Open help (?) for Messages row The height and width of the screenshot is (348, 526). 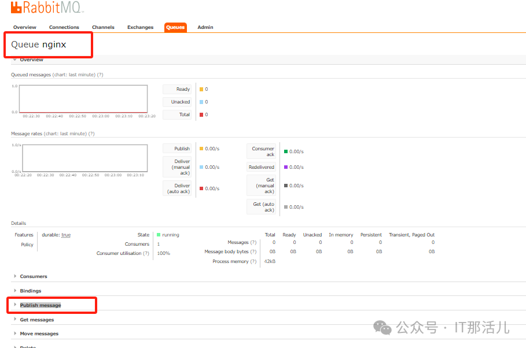pyautogui.click(x=253, y=242)
